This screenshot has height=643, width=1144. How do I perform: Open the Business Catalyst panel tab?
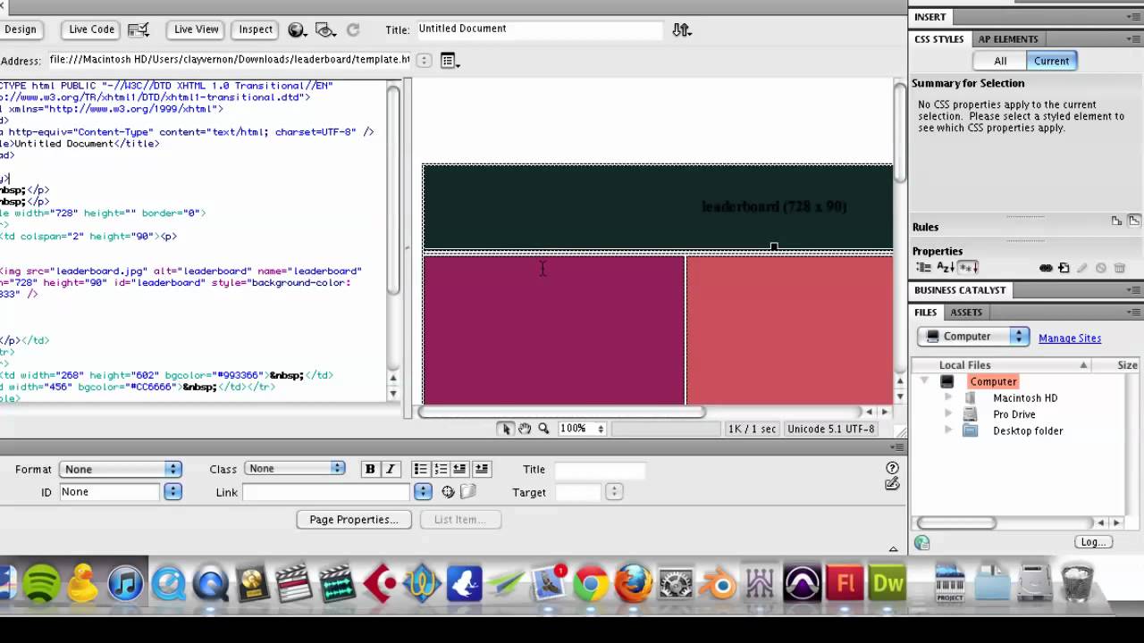[x=960, y=290]
